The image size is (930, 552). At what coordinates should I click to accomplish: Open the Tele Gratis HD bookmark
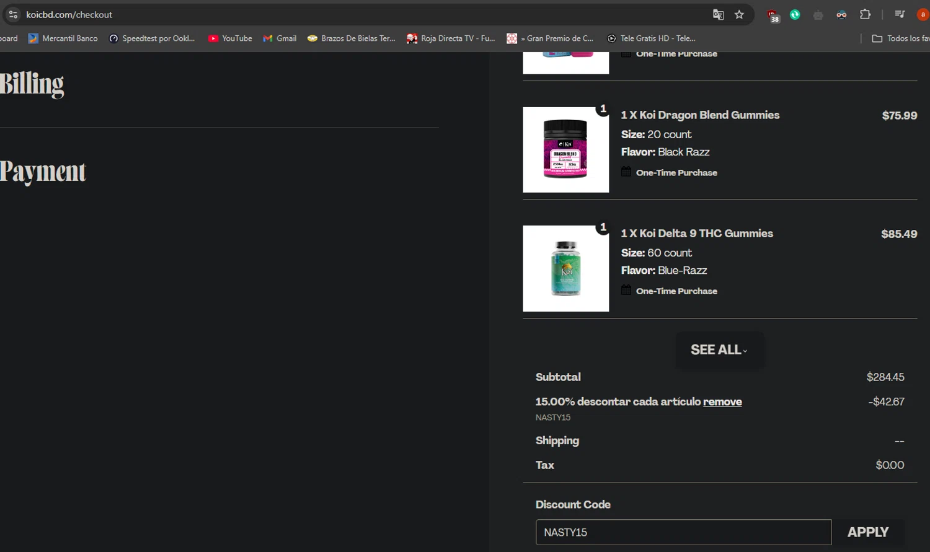pos(651,38)
